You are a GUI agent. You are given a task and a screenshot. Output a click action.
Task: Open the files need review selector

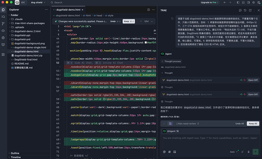click(188, 124)
